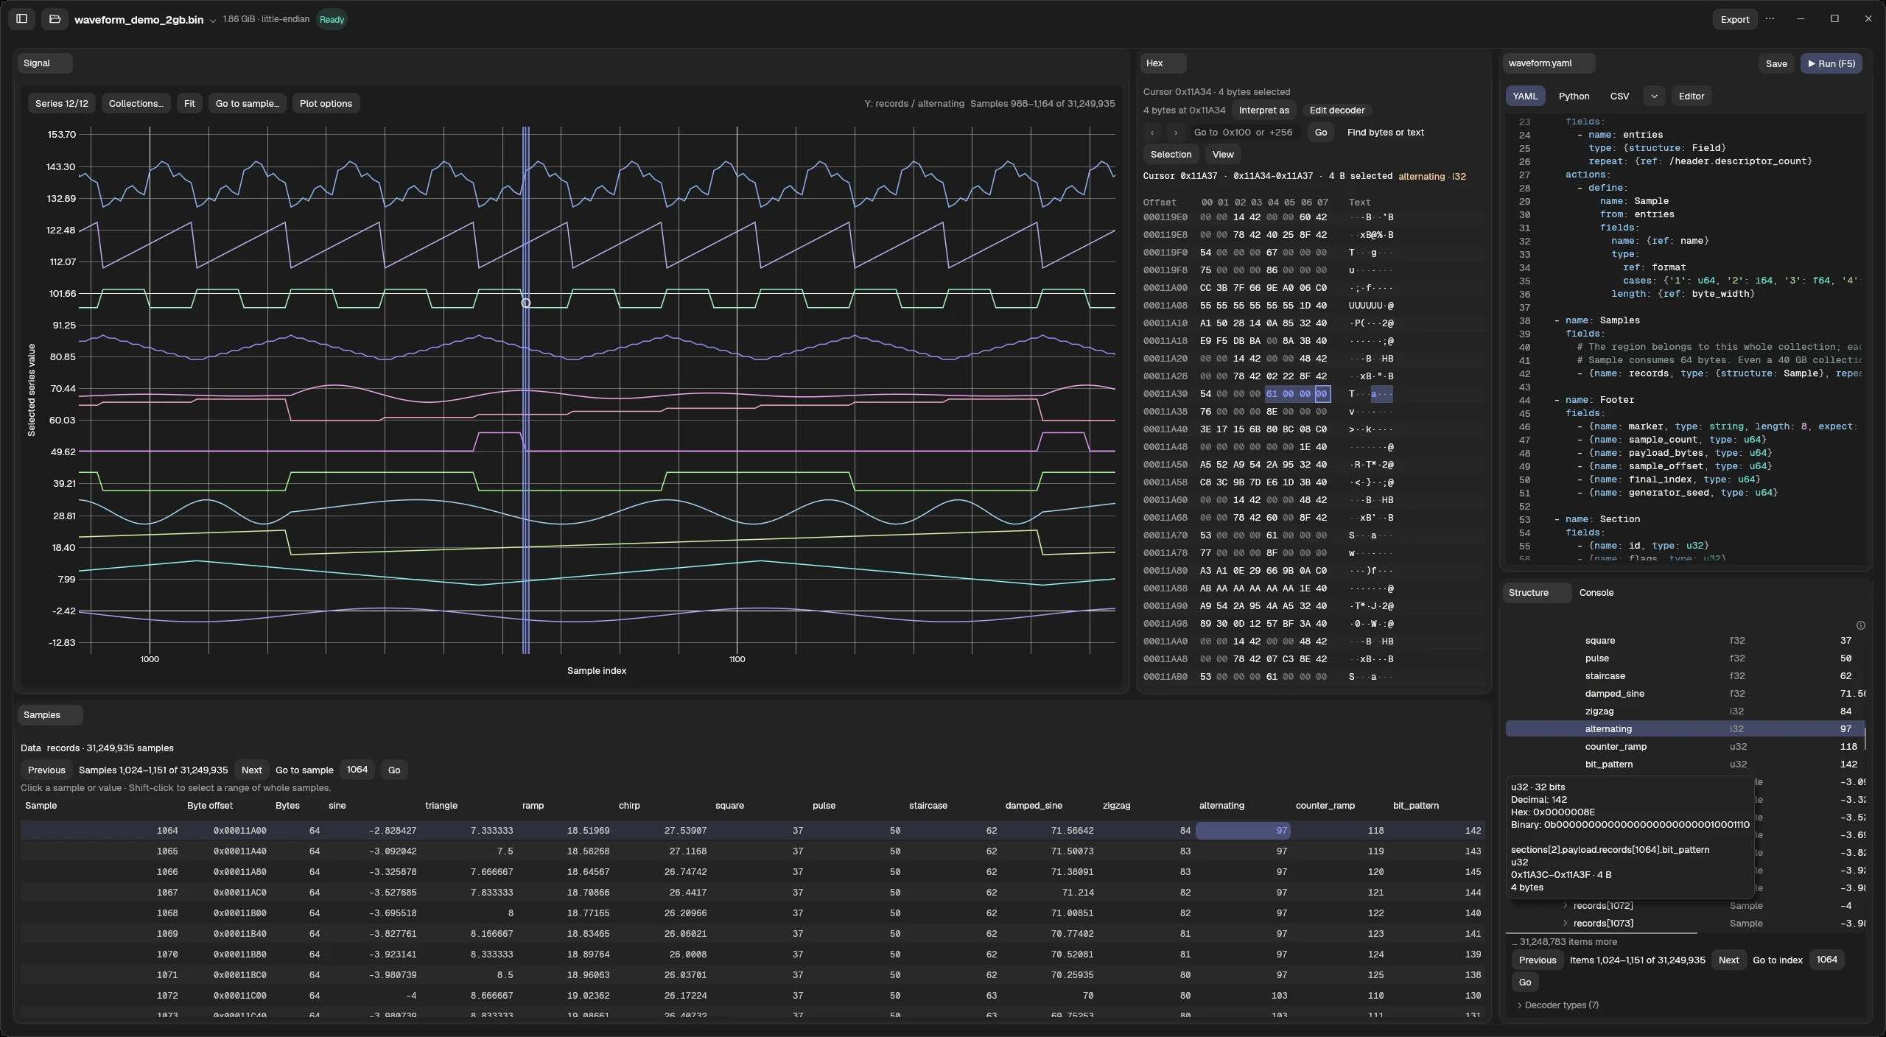Run the decoder with Run (F5)
This screenshot has height=1037, width=1886.
click(1831, 63)
